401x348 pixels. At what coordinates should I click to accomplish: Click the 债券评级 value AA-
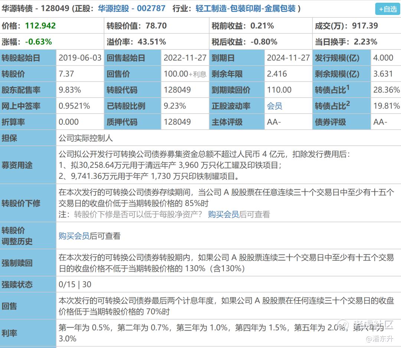[x=380, y=122]
